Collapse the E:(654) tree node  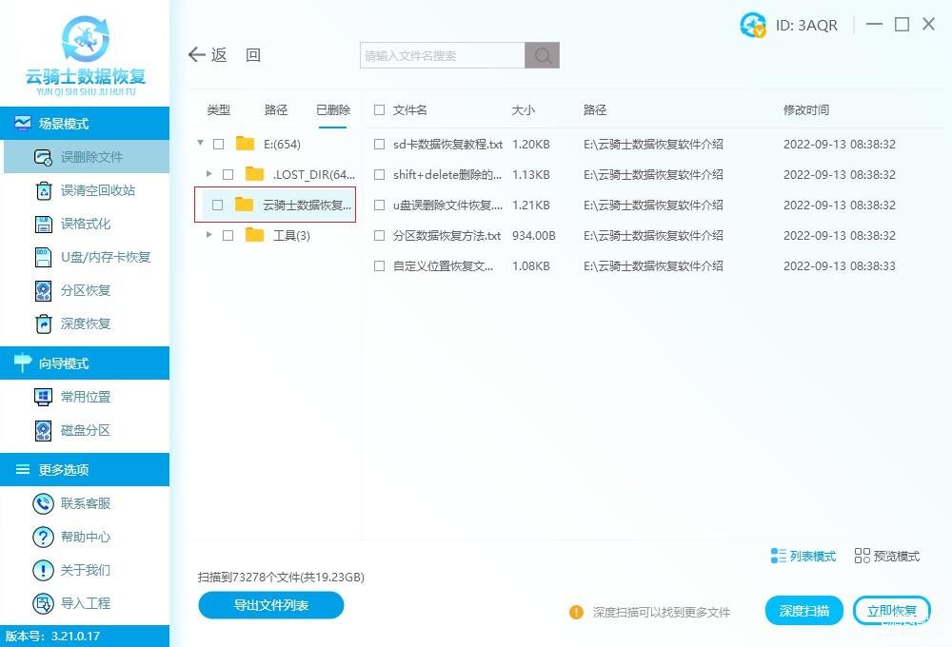(x=200, y=144)
